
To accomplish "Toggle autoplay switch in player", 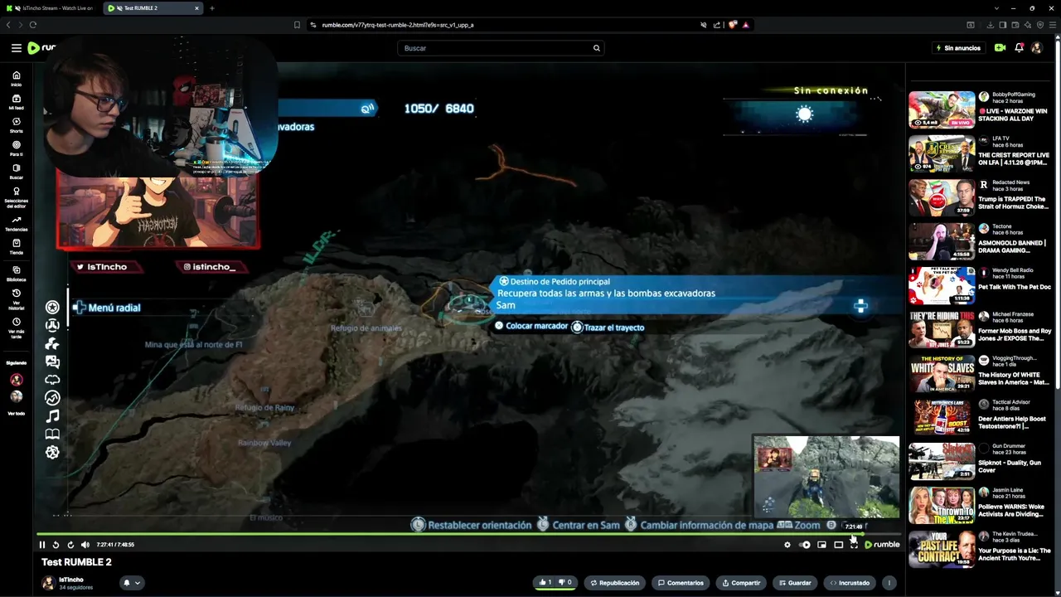I will (804, 545).
